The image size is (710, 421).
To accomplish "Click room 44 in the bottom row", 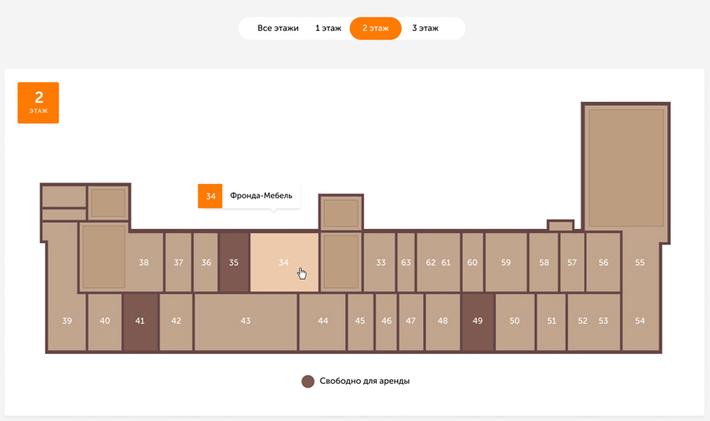I will click(323, 321).
